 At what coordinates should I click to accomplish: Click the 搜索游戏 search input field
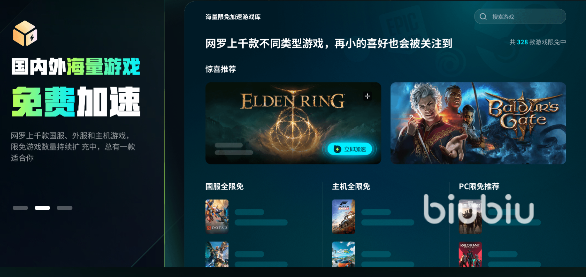pos(520,17)
